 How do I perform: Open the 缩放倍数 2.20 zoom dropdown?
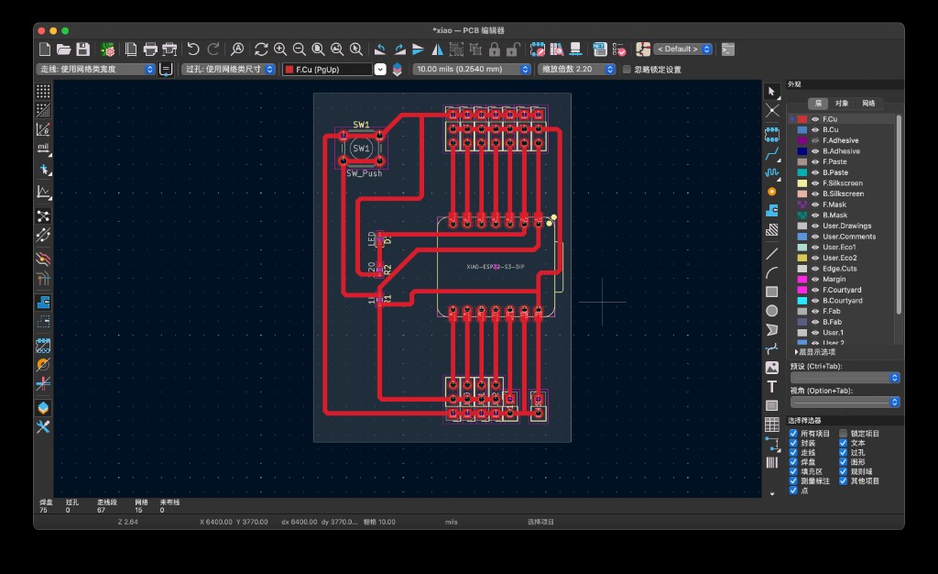(577, 70)
